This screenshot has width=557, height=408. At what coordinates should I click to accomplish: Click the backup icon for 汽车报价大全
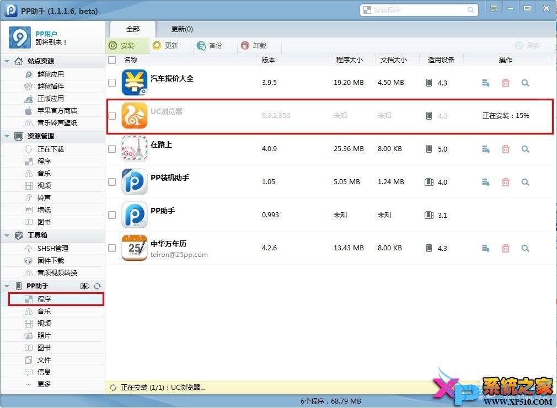click(486, 83)
